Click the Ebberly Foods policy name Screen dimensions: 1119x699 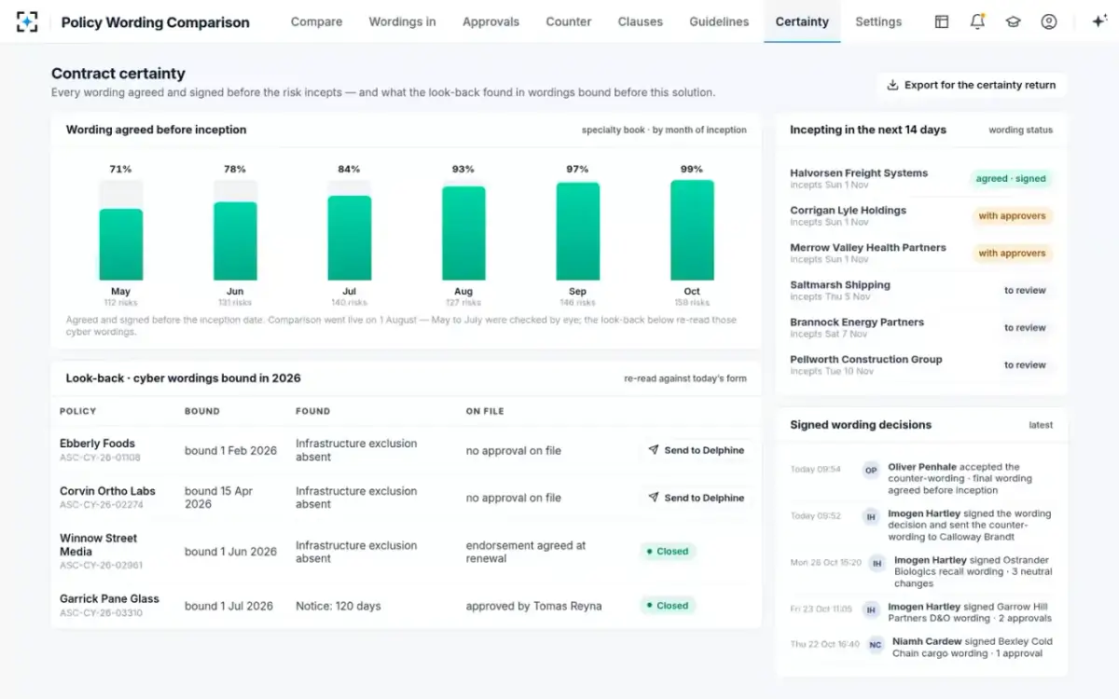coord(97,444)
